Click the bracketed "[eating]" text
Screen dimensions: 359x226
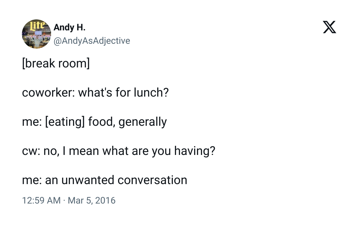[65, 122]
